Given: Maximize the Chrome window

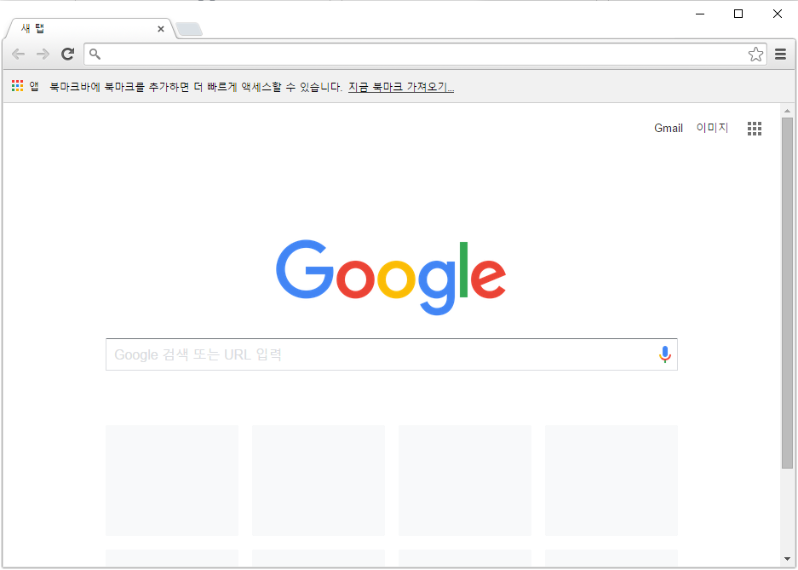Looking at the screenshot, I should (738, 14).
